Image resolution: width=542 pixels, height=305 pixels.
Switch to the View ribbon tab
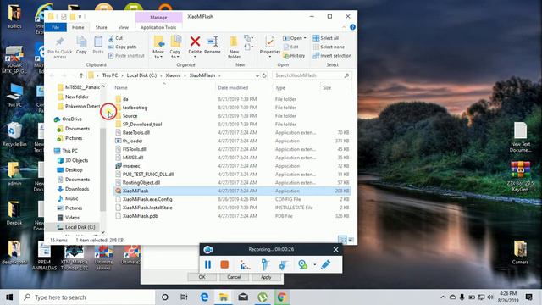pos(124,27)
